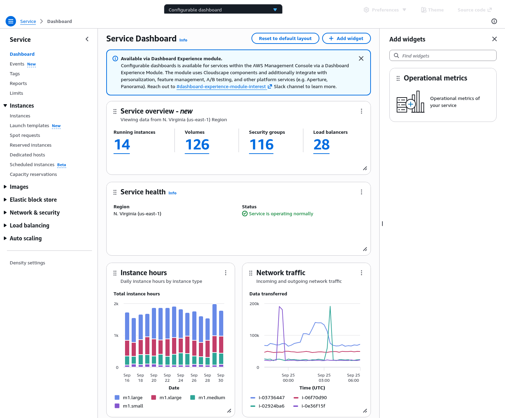Dismiss the Dashboard Experience info alert

tap(361, 59)
